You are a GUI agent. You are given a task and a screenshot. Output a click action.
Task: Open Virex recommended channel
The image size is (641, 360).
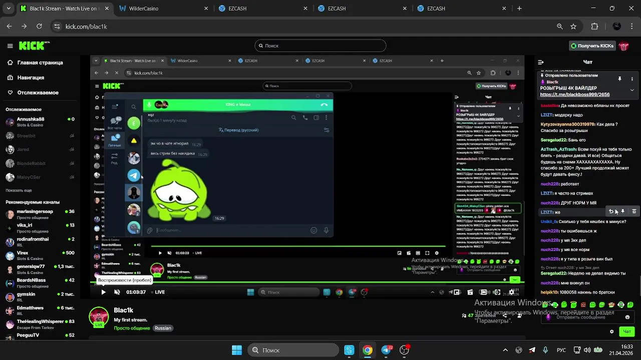(x=40, y=255)
